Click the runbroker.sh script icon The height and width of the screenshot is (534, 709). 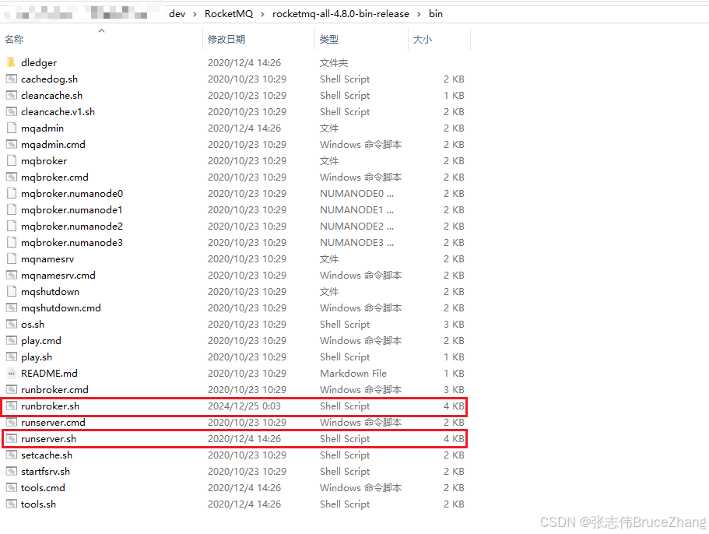[x=12, y=406]
